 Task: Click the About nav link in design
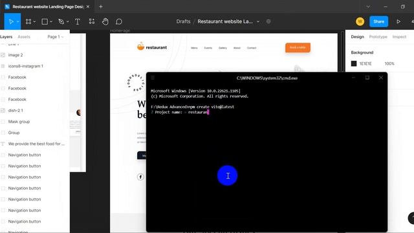[237, 48]
